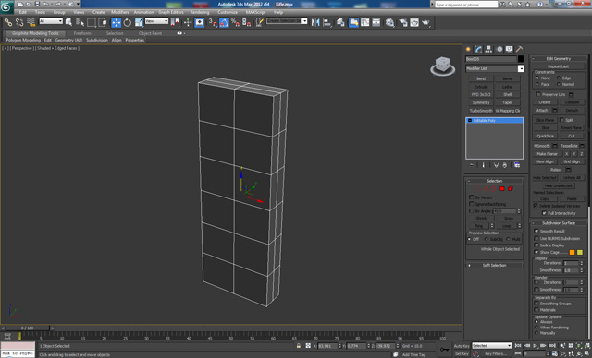Open the selection filter All dropdown
The image size is (592, 358).
coord(51,21)
